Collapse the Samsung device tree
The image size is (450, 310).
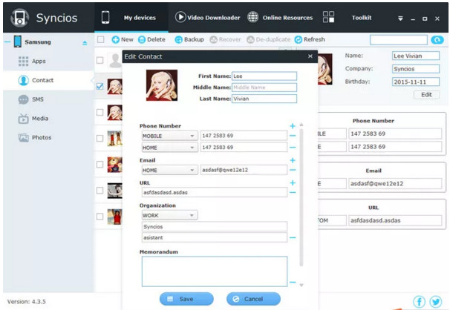(x=7, y=42)
